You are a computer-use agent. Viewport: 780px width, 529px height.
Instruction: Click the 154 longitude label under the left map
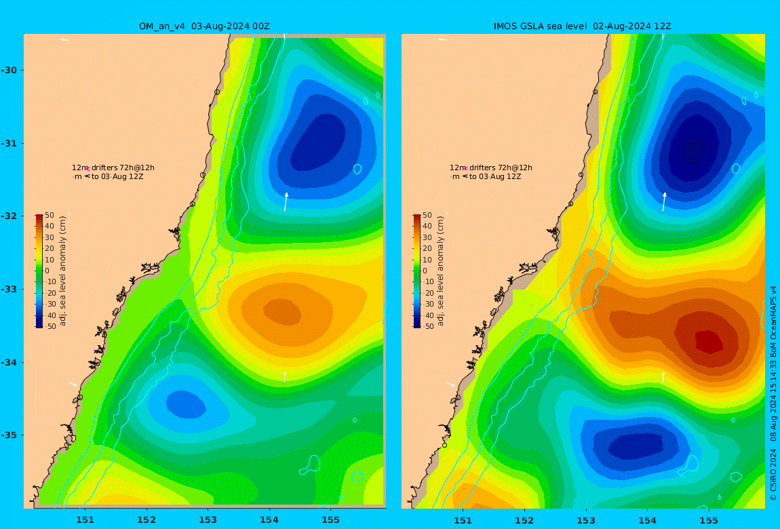pos(269,520)
